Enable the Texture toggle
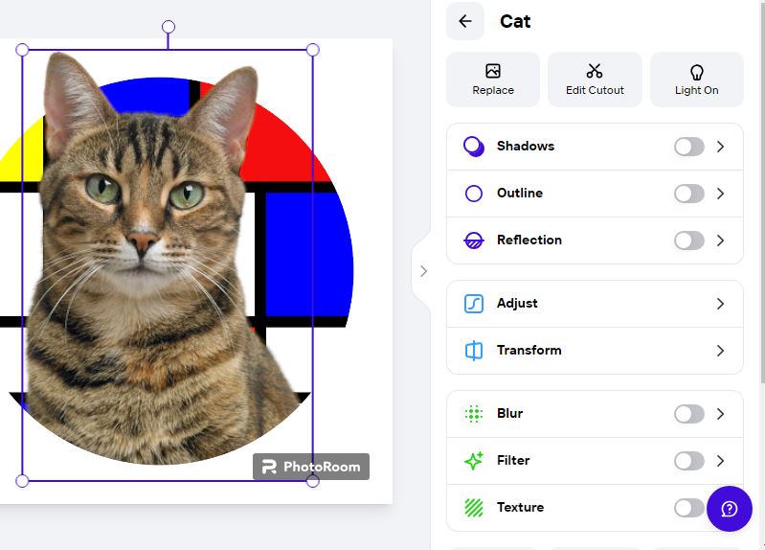 coord(689,508)
